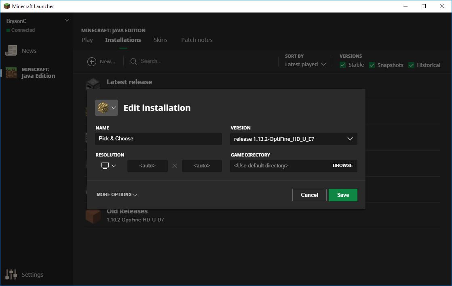This screenshot has width=452, height=286.
Task: Toggle the Stable versions checkbox
Action: point(343,65)
